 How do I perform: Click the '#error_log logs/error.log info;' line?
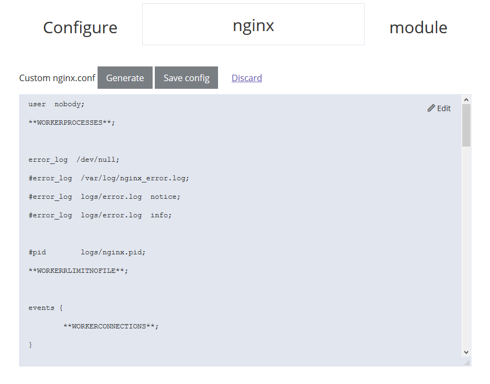[x=100, y=215]
